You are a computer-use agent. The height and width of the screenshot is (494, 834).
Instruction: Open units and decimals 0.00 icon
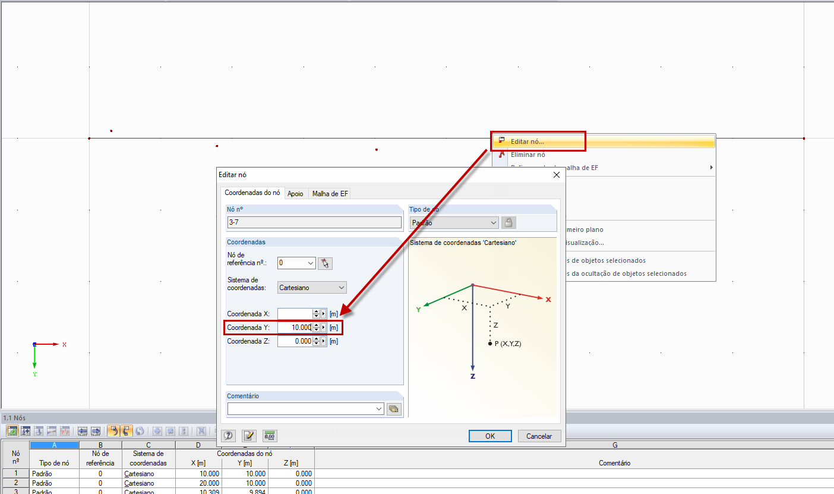(x=270, y=436)
